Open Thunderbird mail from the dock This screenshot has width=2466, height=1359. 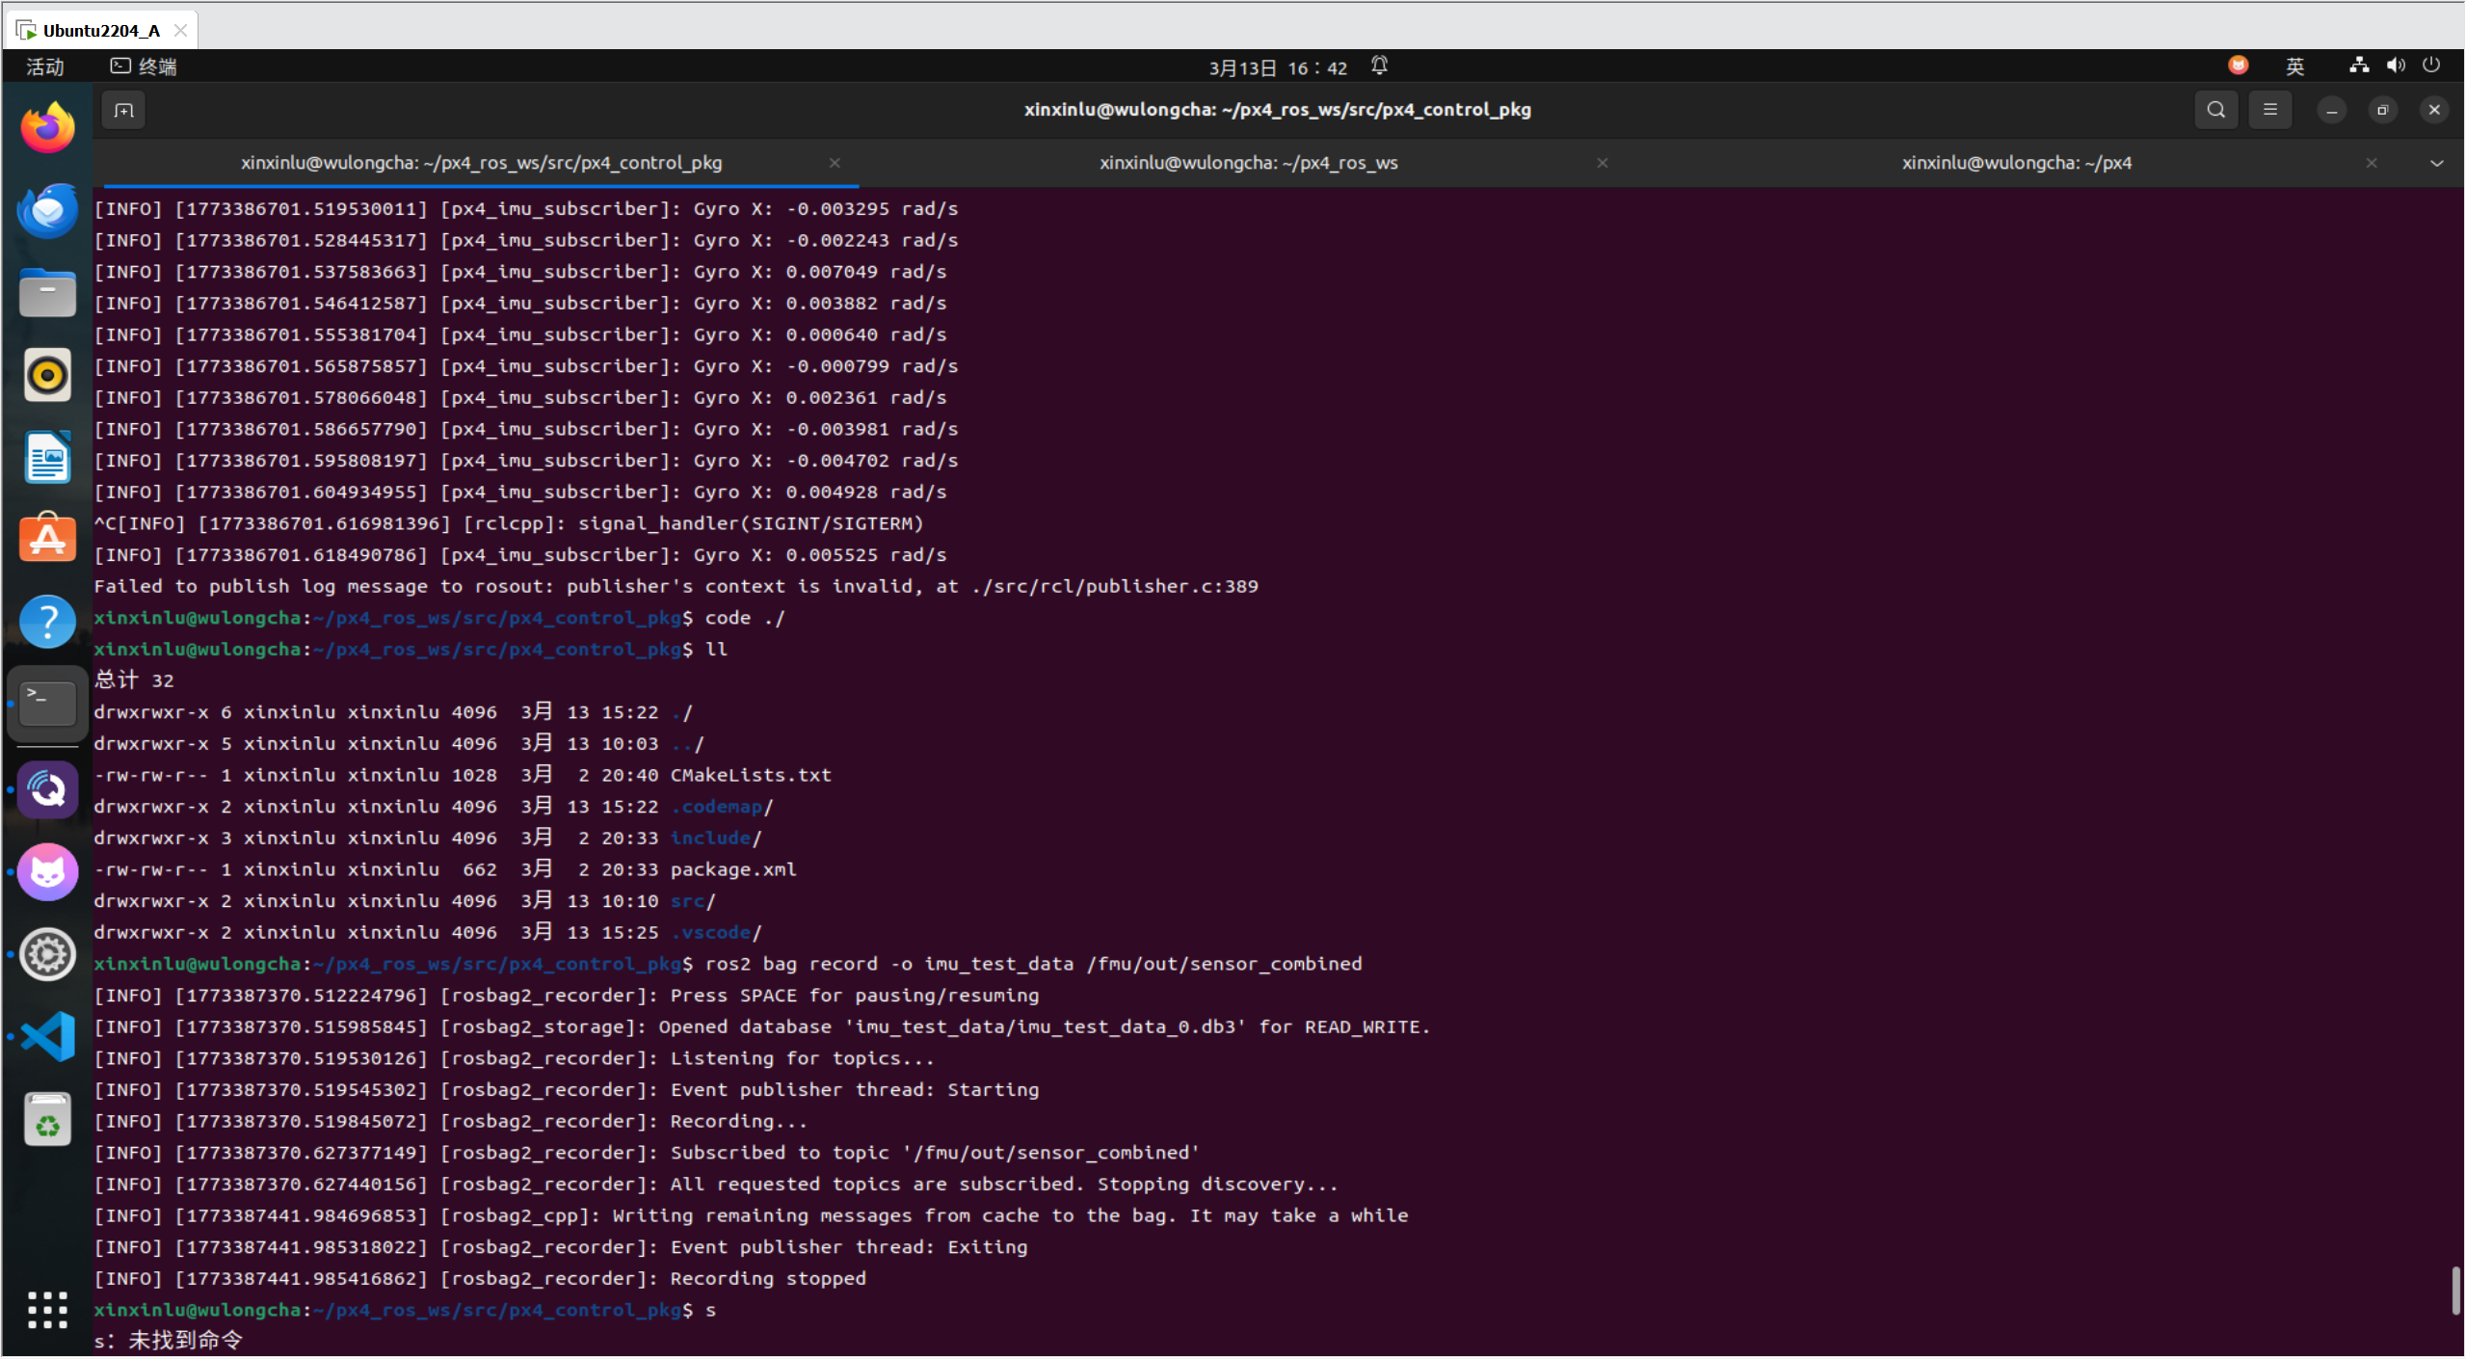(47, 210)
